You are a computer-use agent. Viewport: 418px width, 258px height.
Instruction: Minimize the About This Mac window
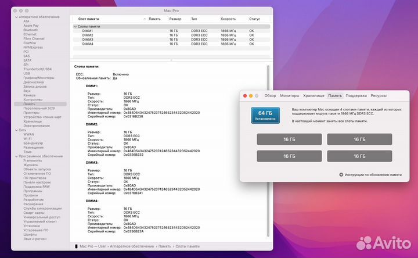pos(251,96)
